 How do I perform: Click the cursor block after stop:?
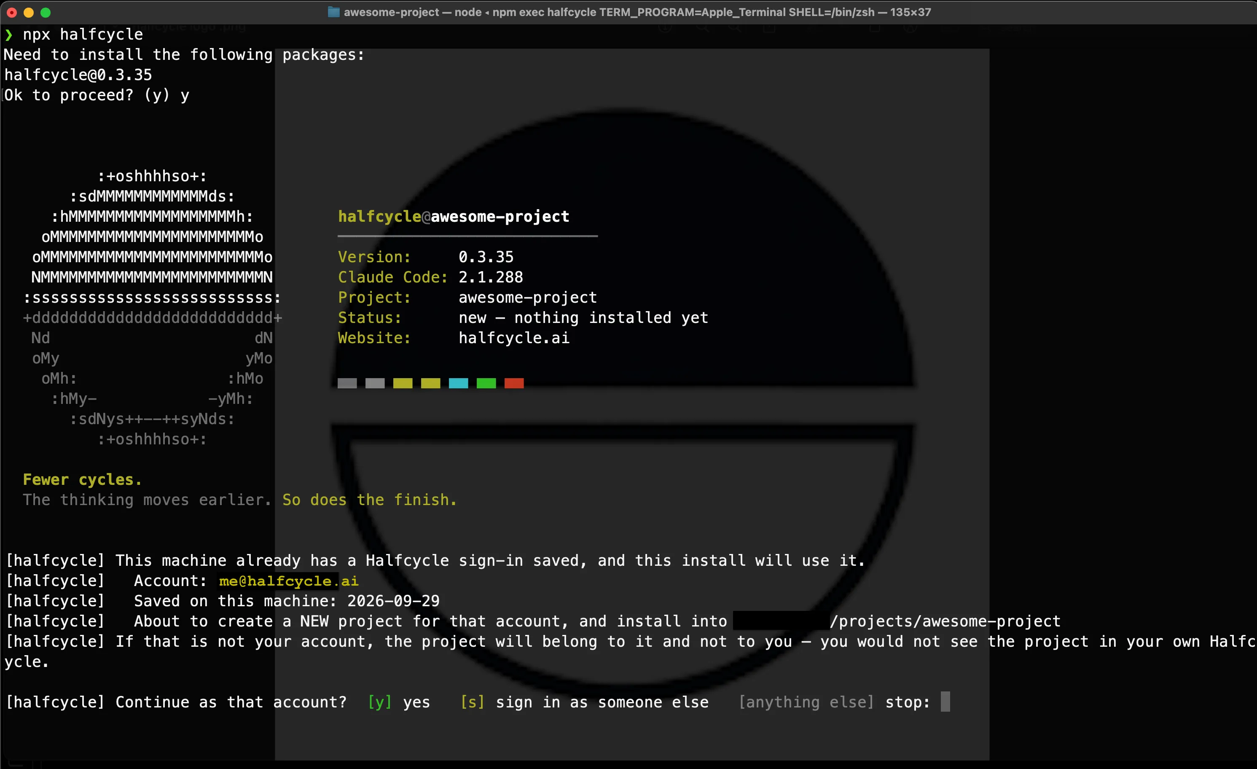point(945,702)
